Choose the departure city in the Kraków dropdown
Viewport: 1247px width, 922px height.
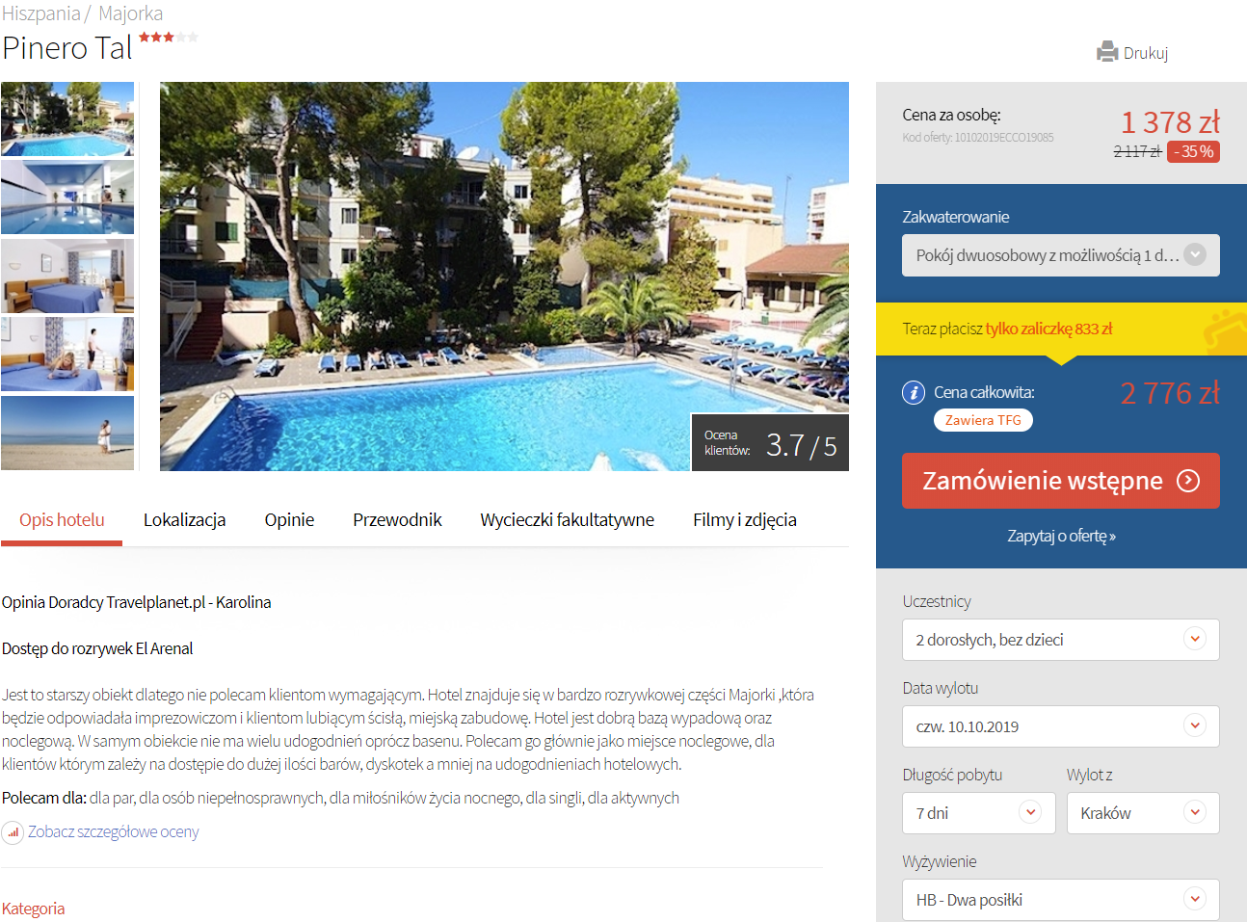tap(1143, 813)
